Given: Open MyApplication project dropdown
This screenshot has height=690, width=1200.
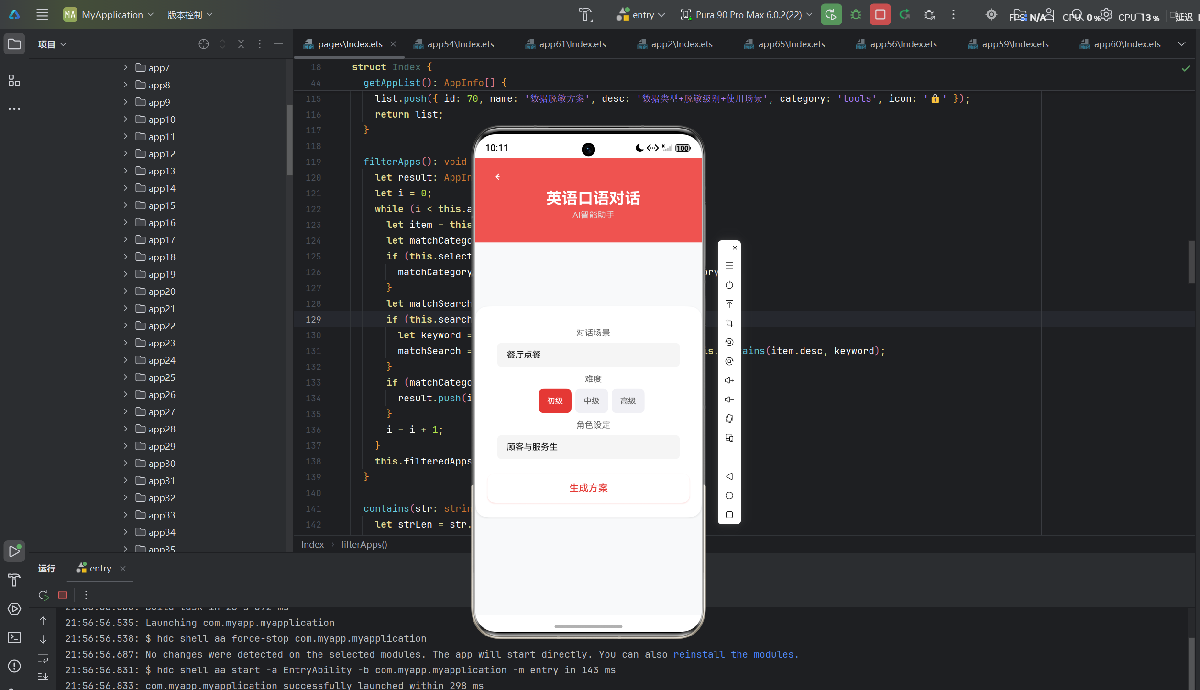Looking at the screenshot, I should point(109,15).
